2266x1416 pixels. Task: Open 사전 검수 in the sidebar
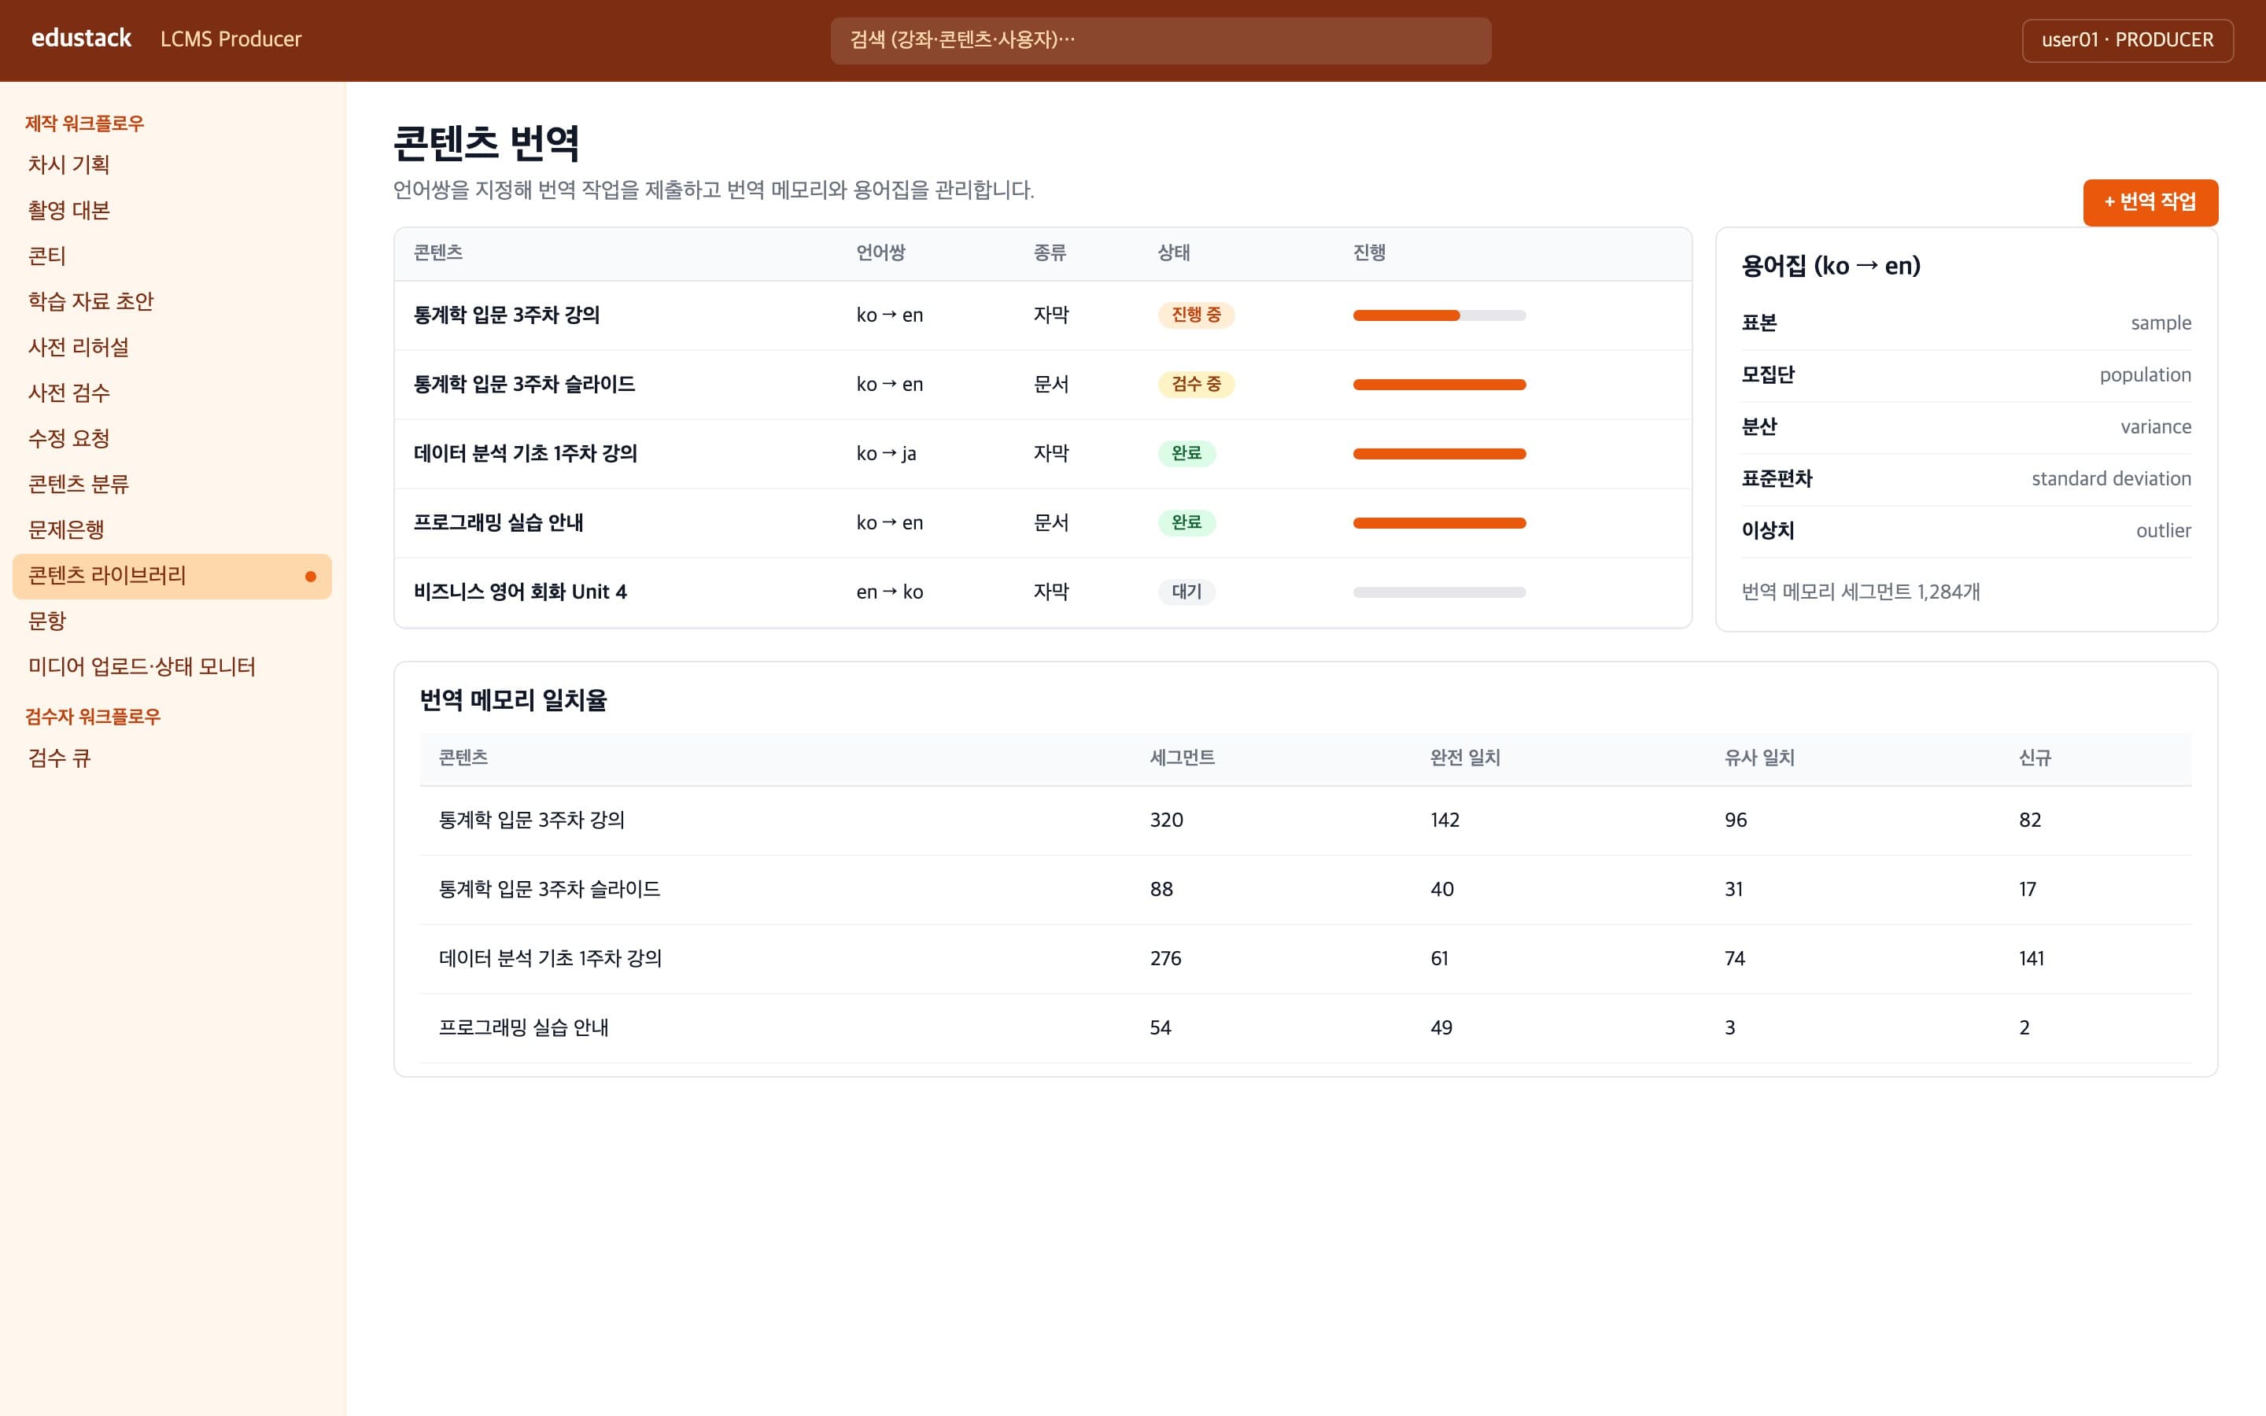(172, 393)
